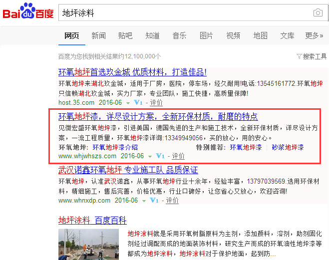Switch to the 新闻 tab
The height and width of the screenshot is (260, 329).
point(99,35)
